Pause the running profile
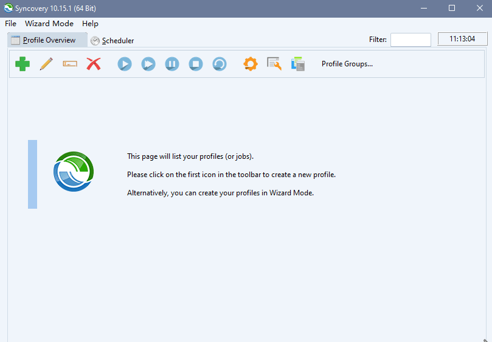The image size is (492, 342). (172, 64)
